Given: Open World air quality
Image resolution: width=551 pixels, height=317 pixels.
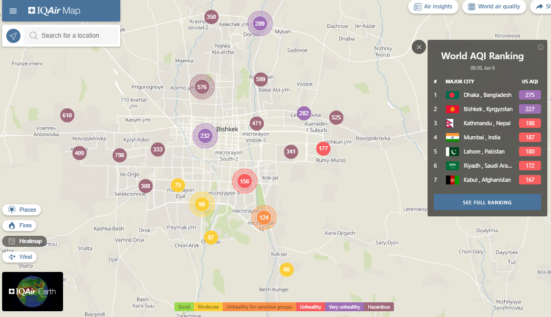Looking at the screenshot, I should point(494,7).
